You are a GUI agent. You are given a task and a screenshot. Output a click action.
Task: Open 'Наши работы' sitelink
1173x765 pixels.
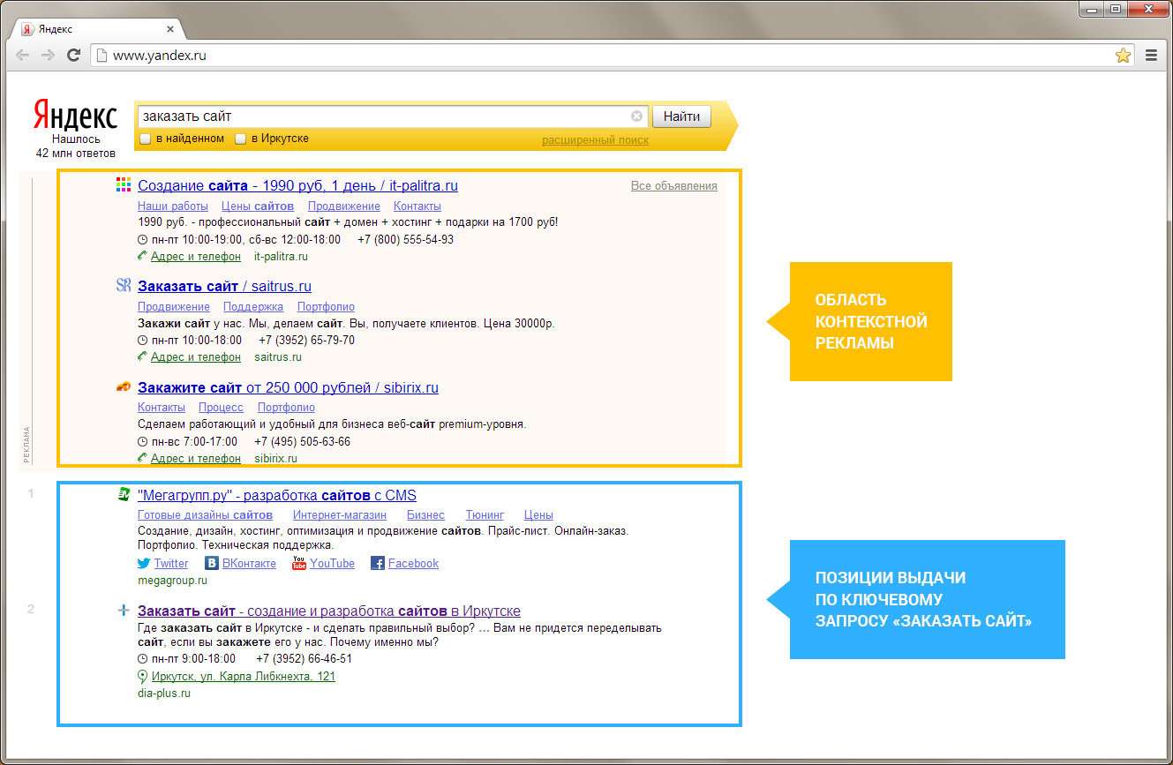click(173, 206)
